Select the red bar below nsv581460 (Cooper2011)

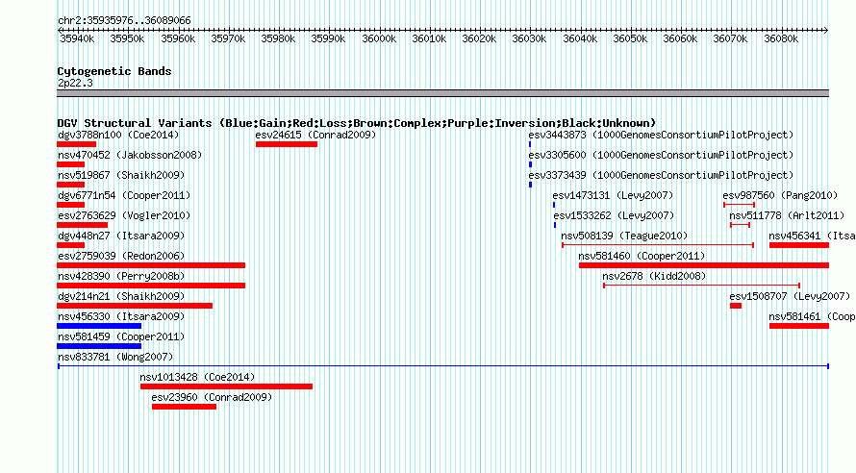(x=704, y=265)
